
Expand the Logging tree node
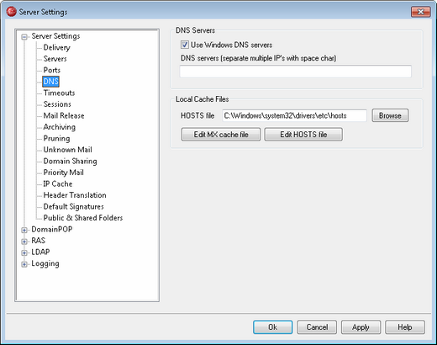pyautogui.click(x=24, y=264)
